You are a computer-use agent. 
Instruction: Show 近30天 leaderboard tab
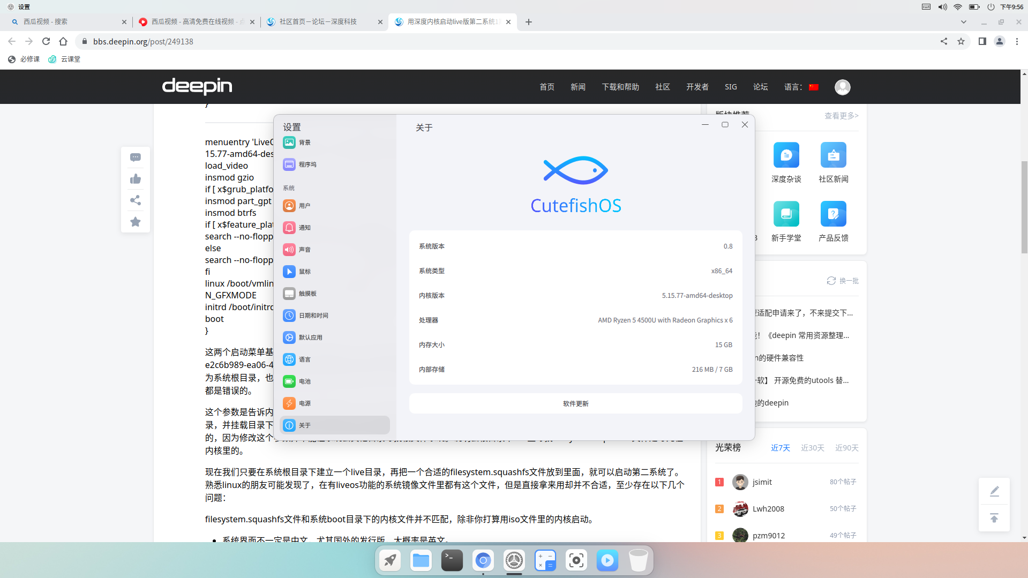[x=812, y=448]
